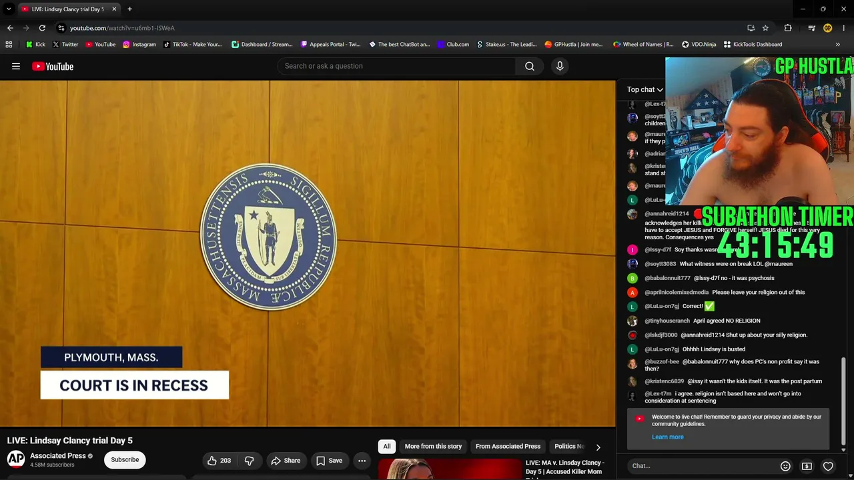Open the emoji picker in chat
Screen dimensions: 854x480
point(785,466)
